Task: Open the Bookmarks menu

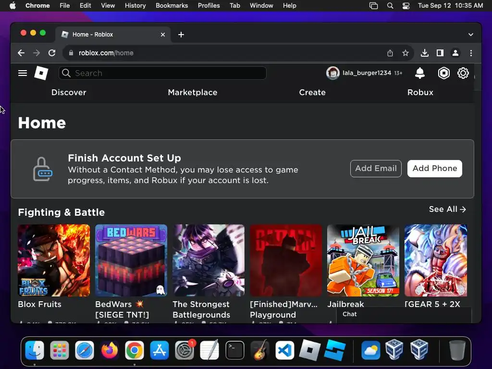Action: pyautogui.click(x=172, y=6)
